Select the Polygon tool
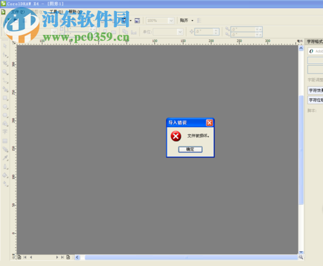The width and height of the screenshot is (323, 266). pos(5,115)
